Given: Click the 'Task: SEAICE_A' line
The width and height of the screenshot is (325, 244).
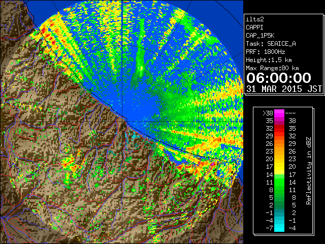Looking at the screenshot, I should pyautogui.click(x=271, y=44).
